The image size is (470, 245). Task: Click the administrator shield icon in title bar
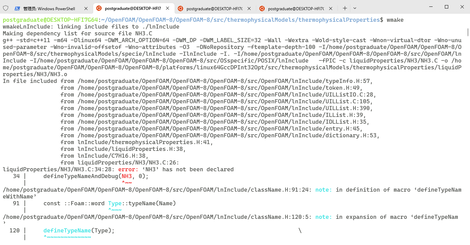coord(6,8)
